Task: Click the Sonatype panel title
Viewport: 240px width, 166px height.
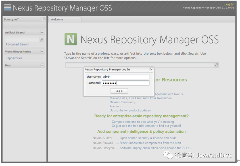Action: point(11,19)
